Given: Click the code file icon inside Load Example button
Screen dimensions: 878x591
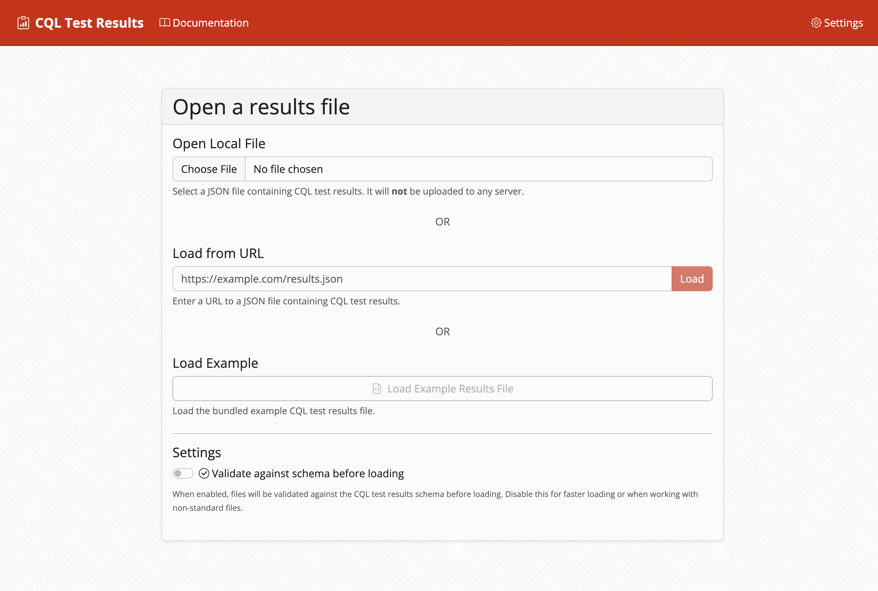Looking at the screenshot, I should 377,388.
